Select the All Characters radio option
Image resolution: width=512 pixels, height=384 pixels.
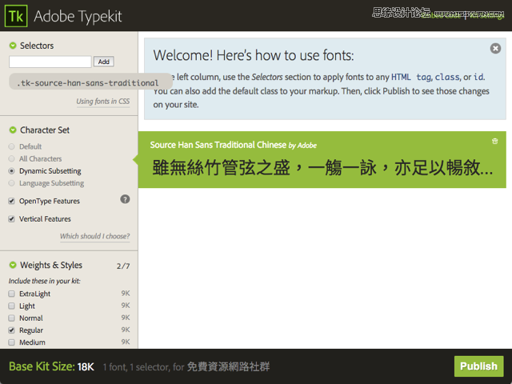click(12, 158)
